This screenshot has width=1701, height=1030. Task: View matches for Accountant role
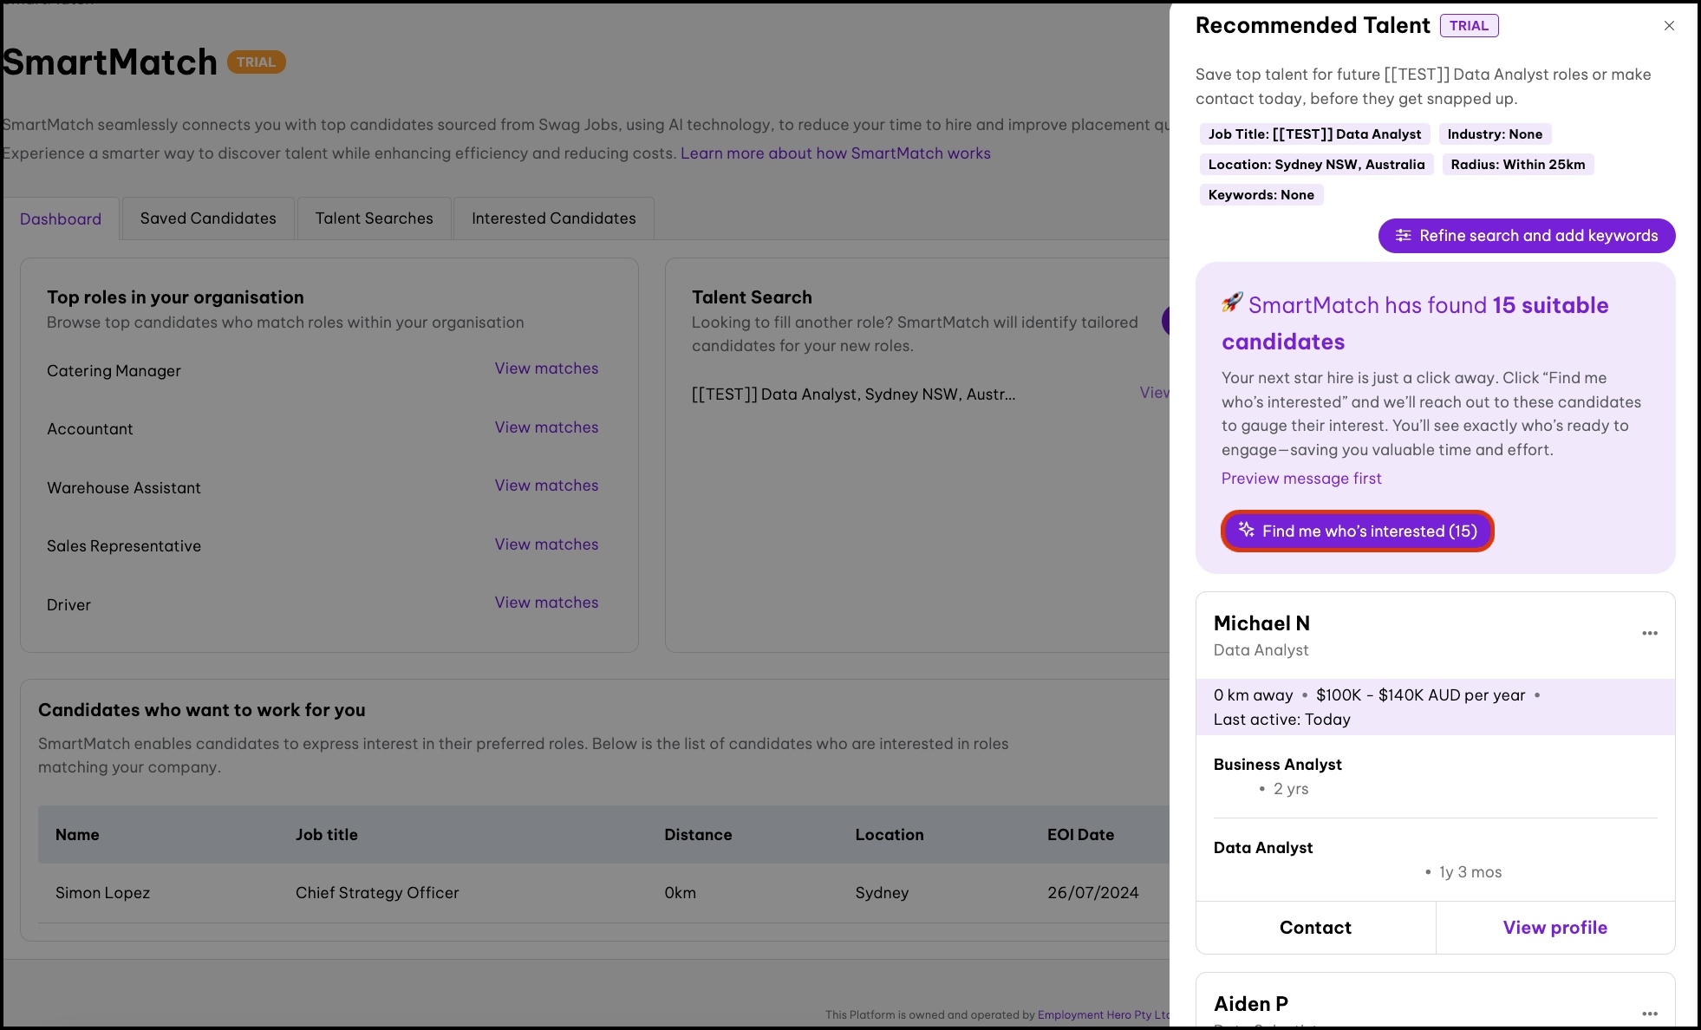(x=546, y=427)
